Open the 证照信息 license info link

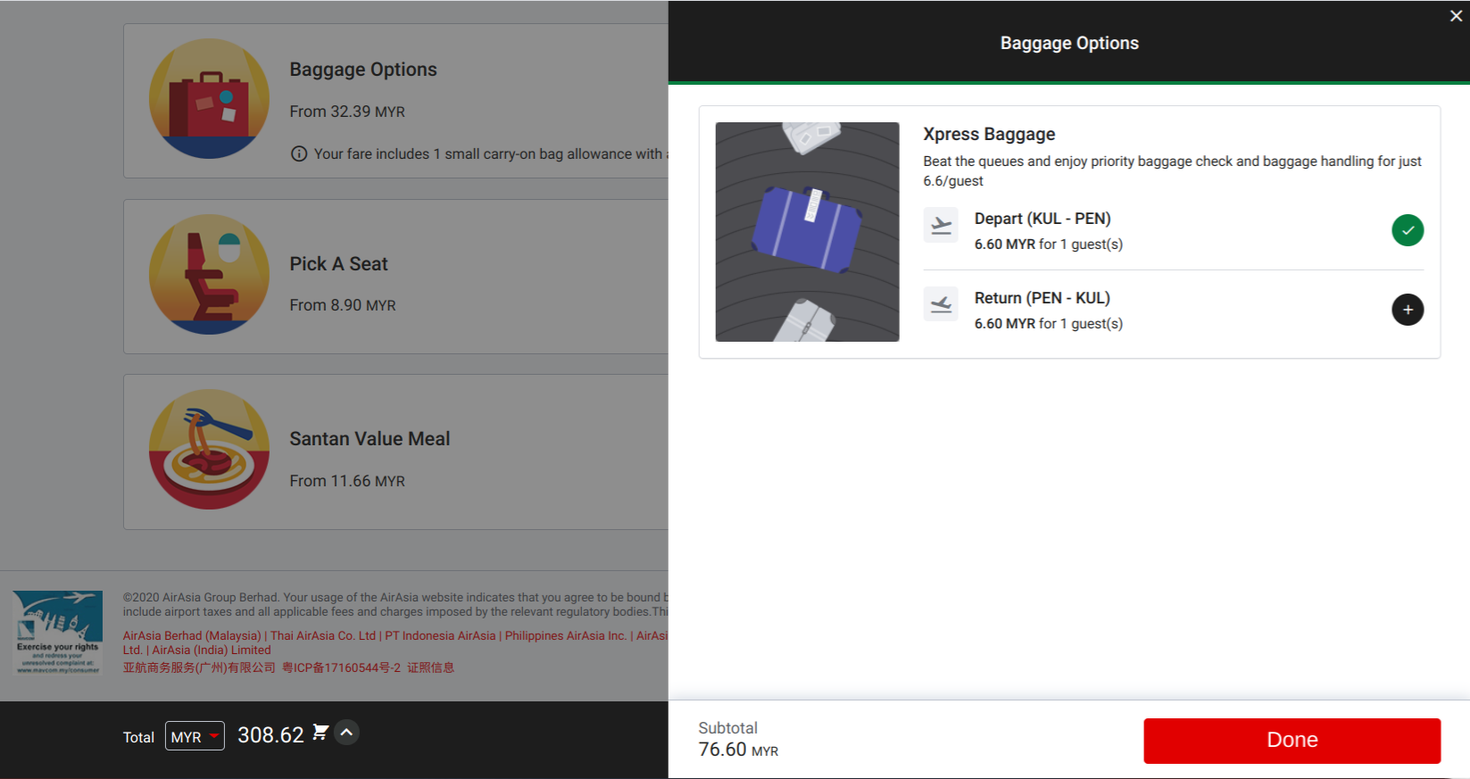point(431,667)
